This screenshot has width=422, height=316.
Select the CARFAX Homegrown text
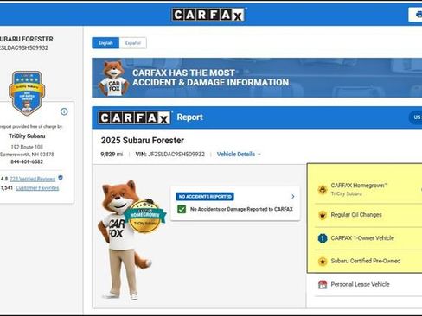[x=359, y=186]
